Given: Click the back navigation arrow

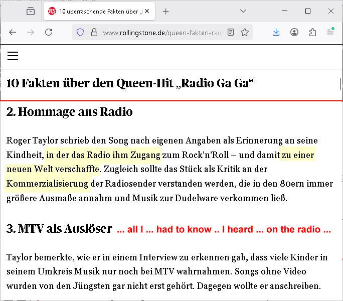Looking at the screenshot, I should pos(13,32).
